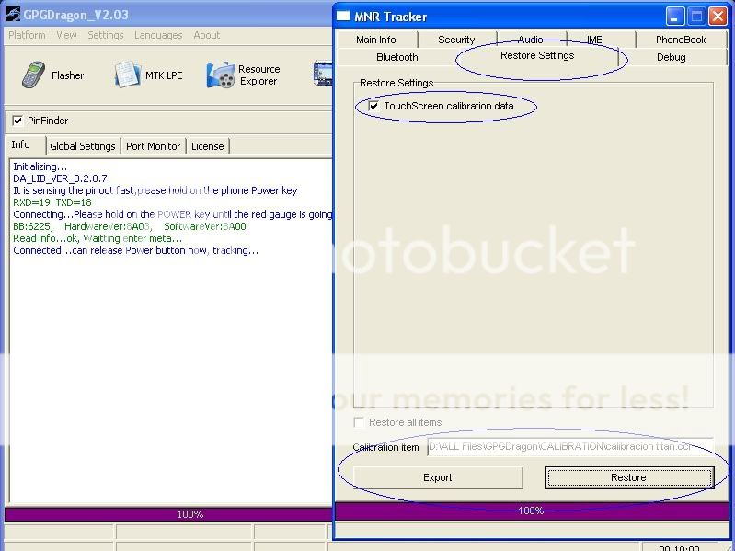Click the 'DA_LIB_VER_3.2.0.7' log line

click(60, 178)
